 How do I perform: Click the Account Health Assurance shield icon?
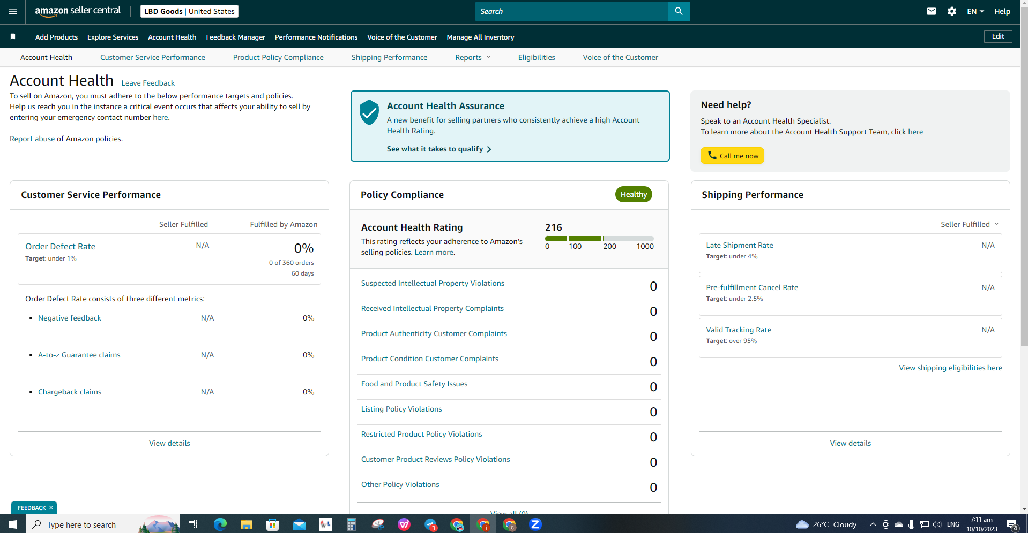click(x=369, y=112)
